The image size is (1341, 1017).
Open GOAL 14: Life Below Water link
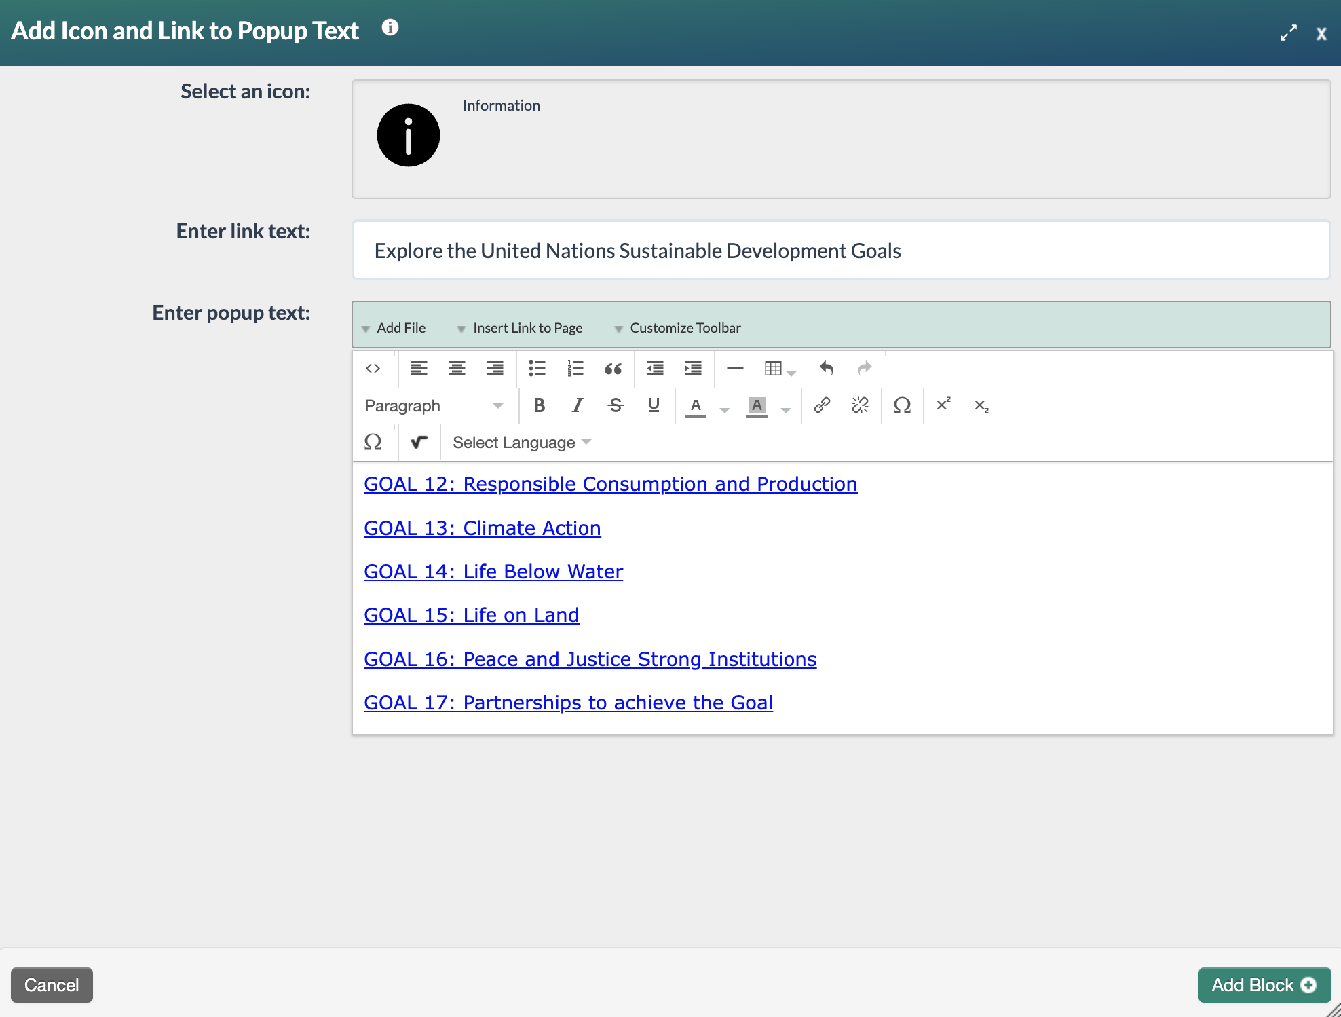(493, 572)
